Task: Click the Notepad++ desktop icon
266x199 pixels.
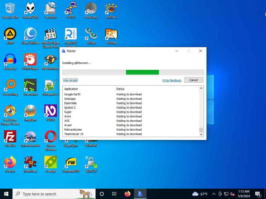Action: [x=51, y=88]
